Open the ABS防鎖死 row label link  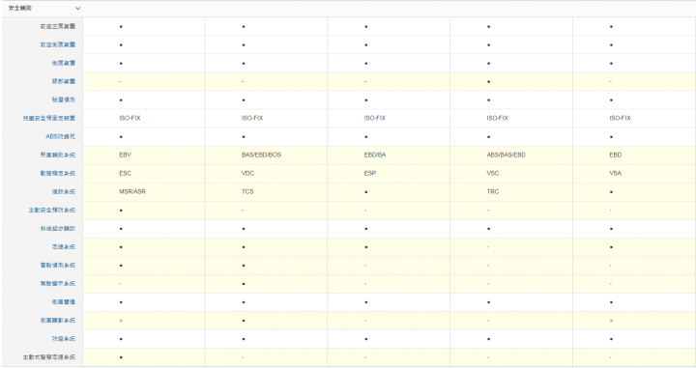click(60, 136)
